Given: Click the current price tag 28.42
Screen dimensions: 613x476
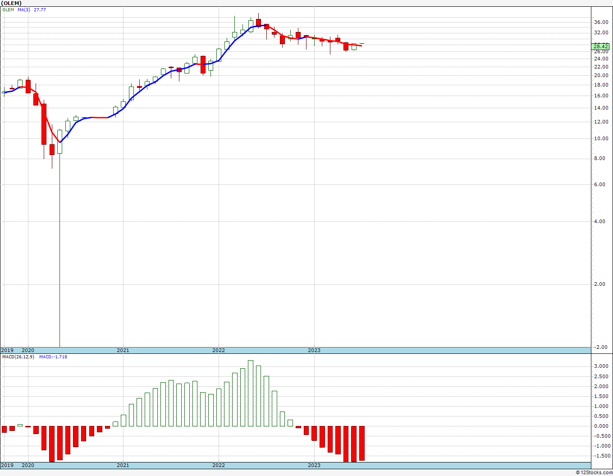Looking at the screenshot, I should pos(601,46).
